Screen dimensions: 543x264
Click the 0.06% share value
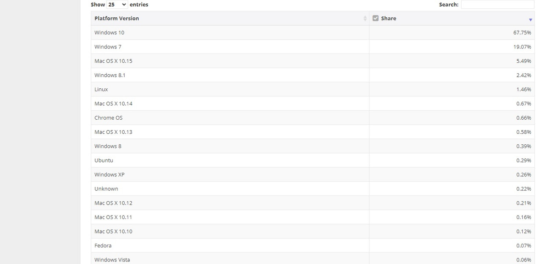pyautogui.click(x=524, y=260)
